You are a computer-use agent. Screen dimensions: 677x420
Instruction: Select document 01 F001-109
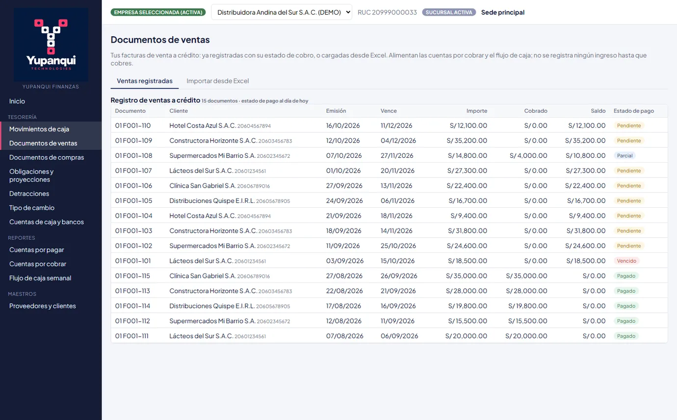point(133,141)
